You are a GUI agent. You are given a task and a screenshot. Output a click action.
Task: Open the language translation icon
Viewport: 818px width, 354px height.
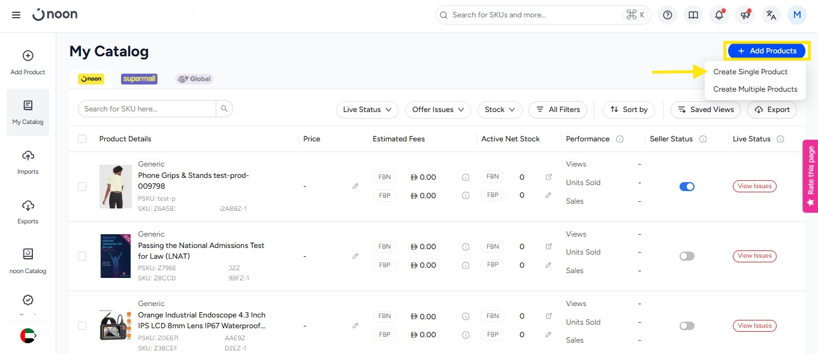[x=771, y=15]
